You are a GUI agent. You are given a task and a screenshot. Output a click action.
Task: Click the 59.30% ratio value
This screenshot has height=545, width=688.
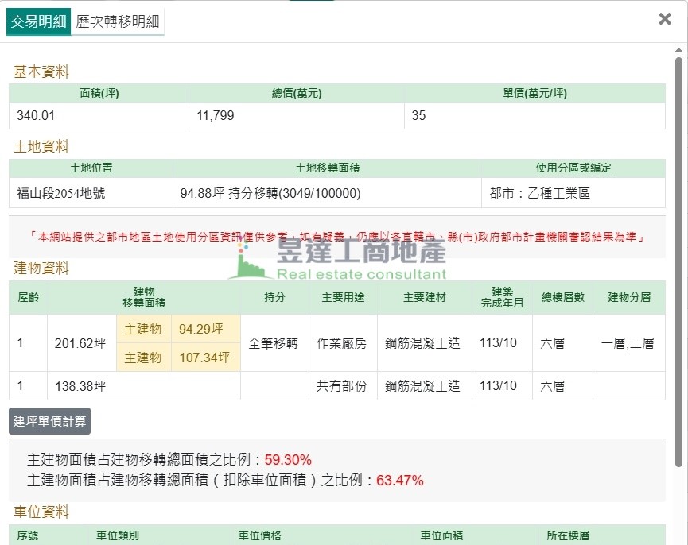click(x=288, y=460)
